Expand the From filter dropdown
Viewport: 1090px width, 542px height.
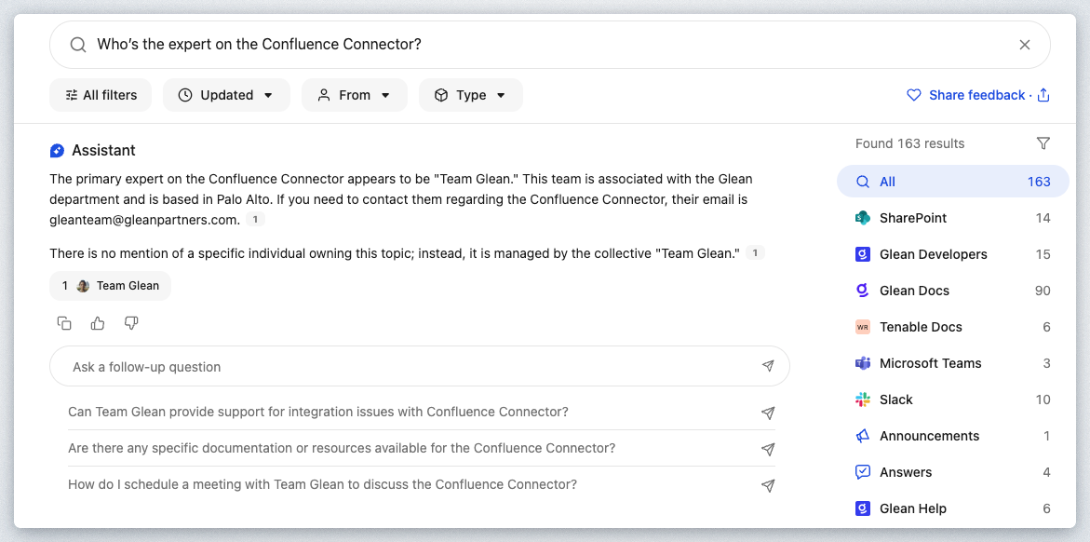(354, 95)
